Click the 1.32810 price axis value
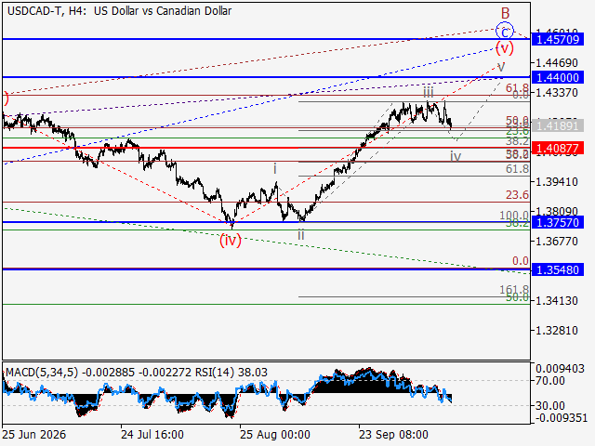Viewport: 595px width, 446px height. 557,331
